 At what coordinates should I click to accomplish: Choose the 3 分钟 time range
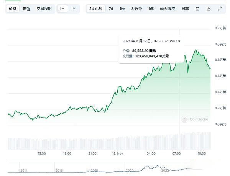click(x=136, y=9)
